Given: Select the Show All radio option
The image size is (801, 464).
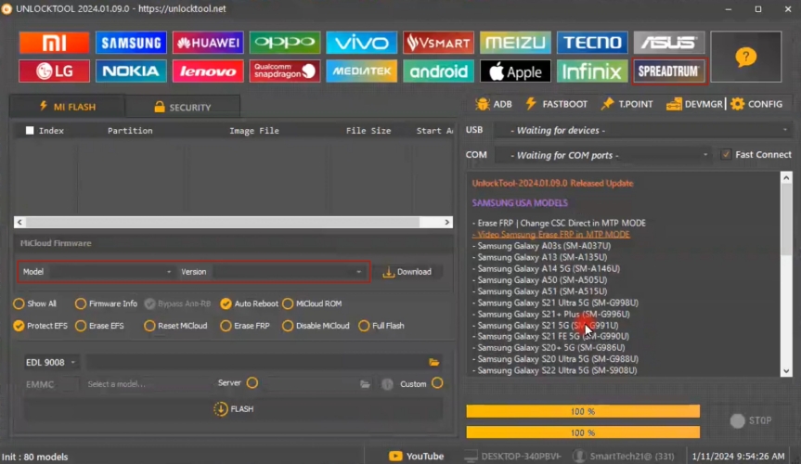Looking at the screenshot, I should point(19,303).
